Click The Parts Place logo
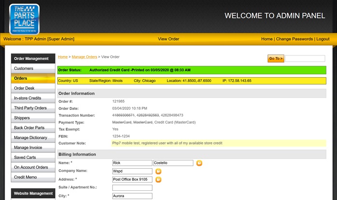 click(24, 18)
